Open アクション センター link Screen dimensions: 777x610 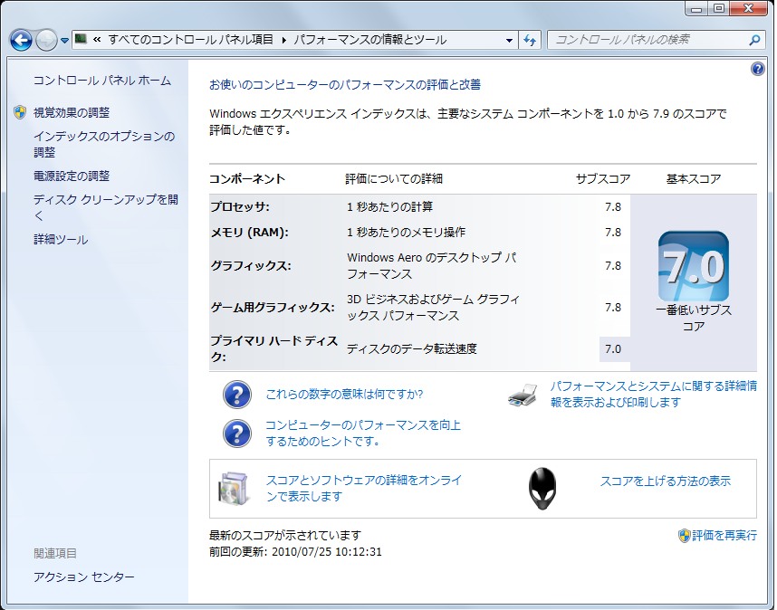click(x=83, y=577)
